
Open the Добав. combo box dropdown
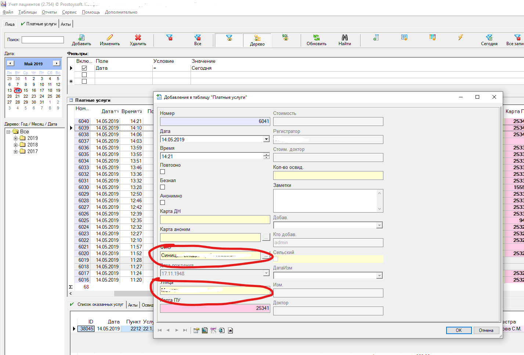tap(379, 225)
